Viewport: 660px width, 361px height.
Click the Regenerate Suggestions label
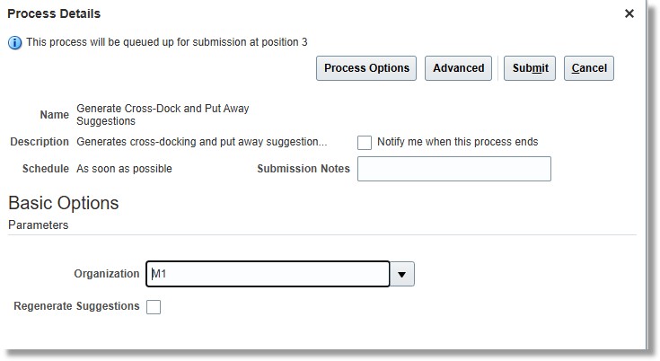[76, 306]
